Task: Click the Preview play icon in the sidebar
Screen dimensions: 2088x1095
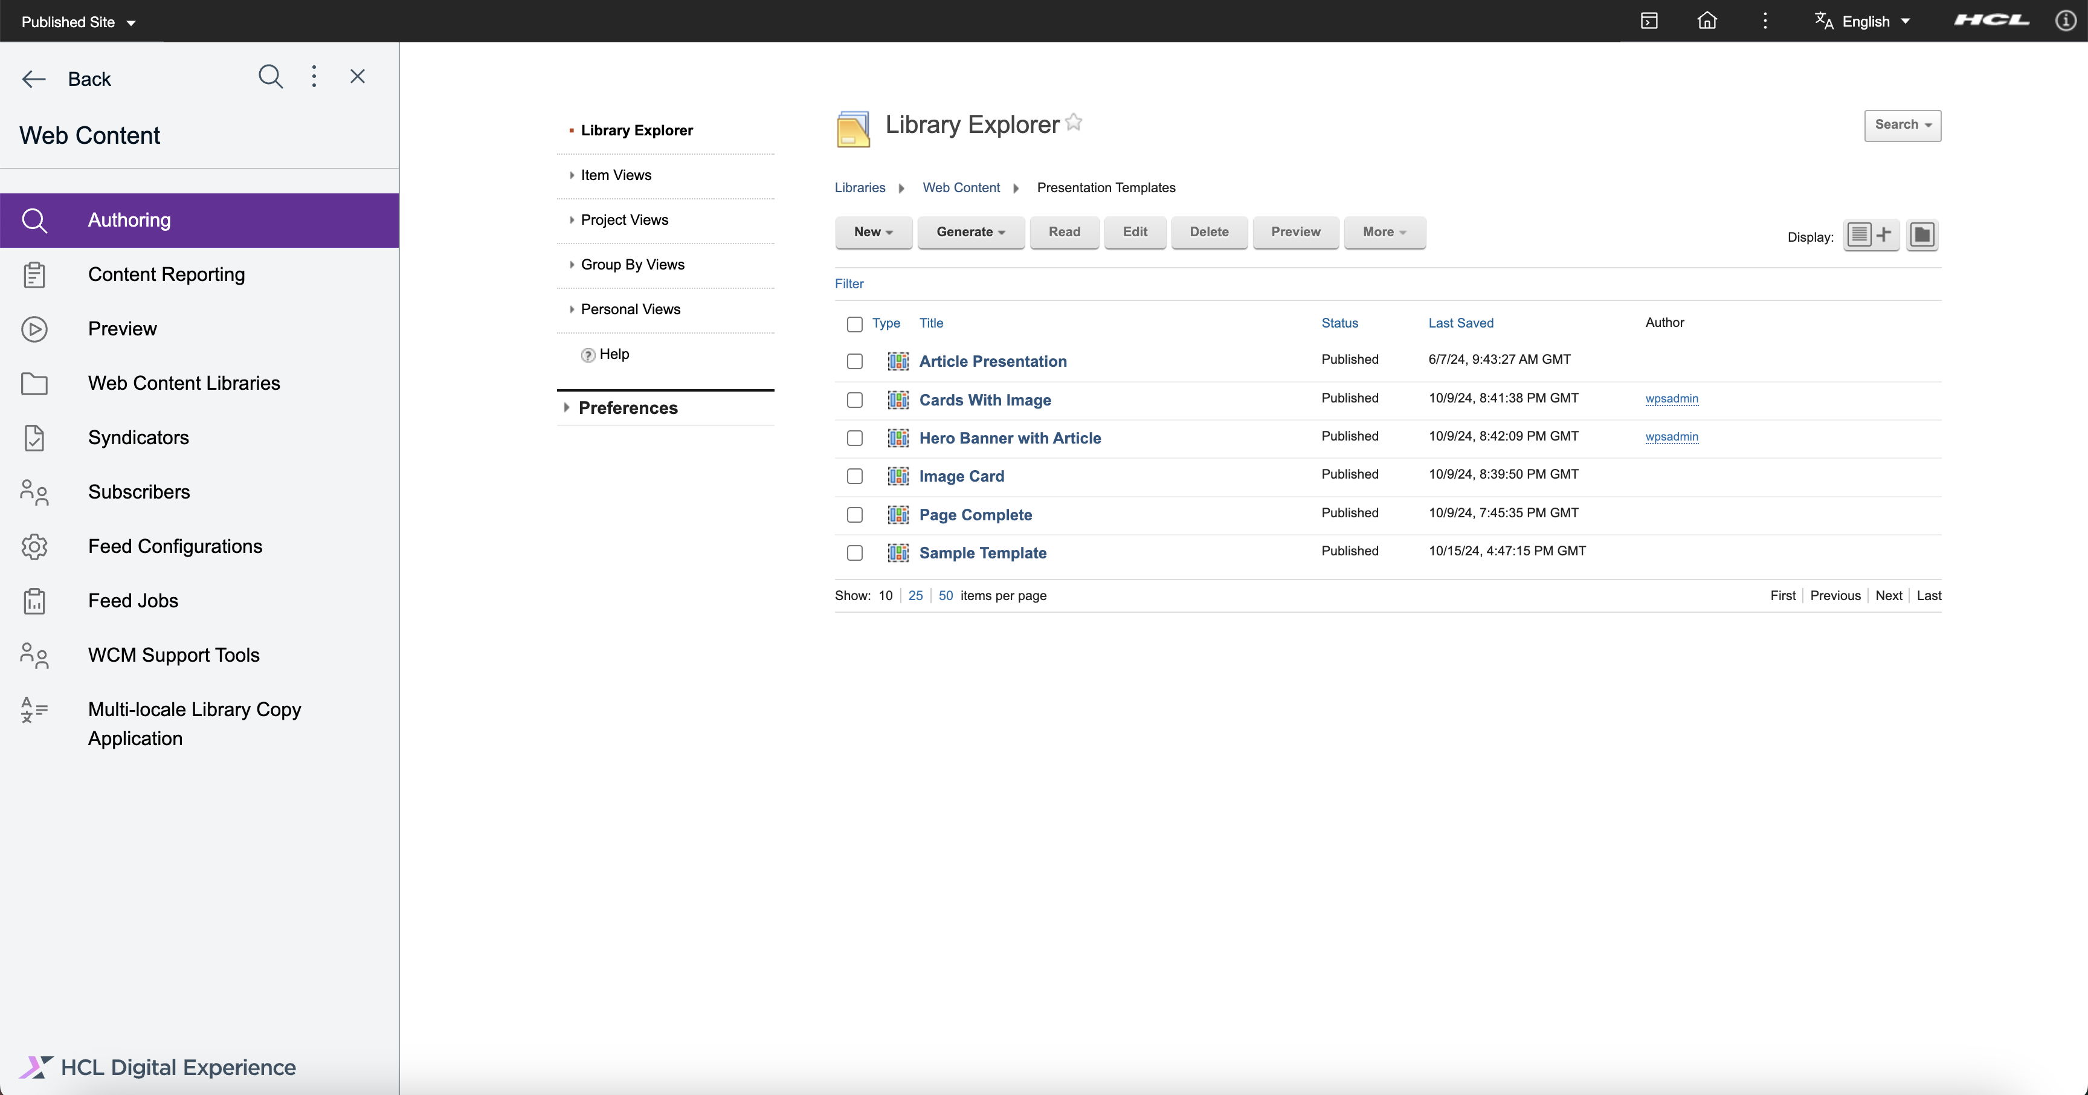Action: [34, 328]
